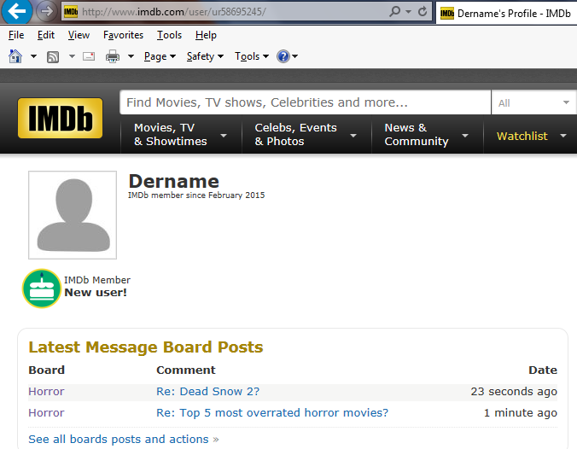Image resolution: width=577 pixels, height=449 pixels.
Task: Go back with the browser Back arrow
Action: 16,11
